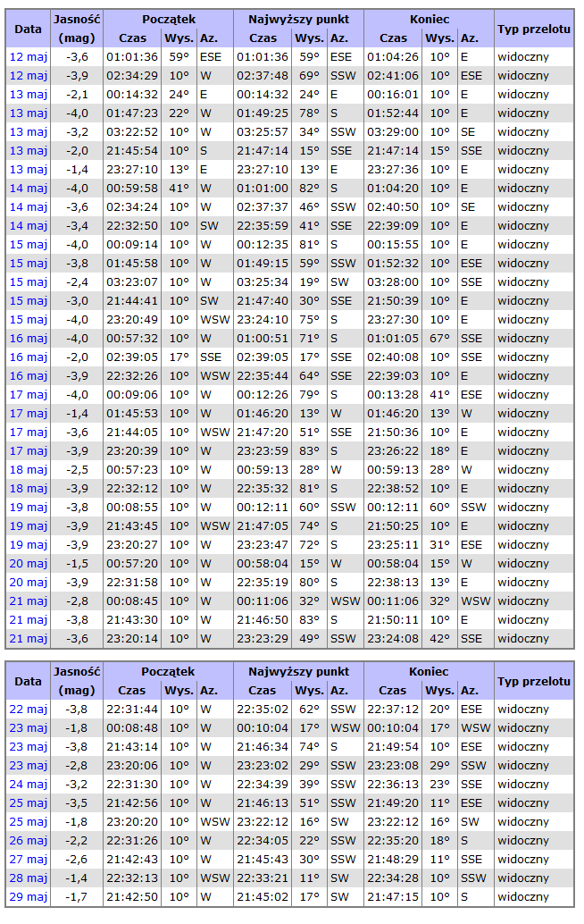584x924 pixels.
Task: Open the 17 maj link in the 01:45:53 row
Action: point(29,414)
